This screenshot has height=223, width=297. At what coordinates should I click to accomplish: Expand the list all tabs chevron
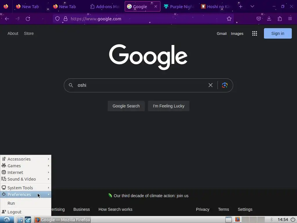[252, 6]
